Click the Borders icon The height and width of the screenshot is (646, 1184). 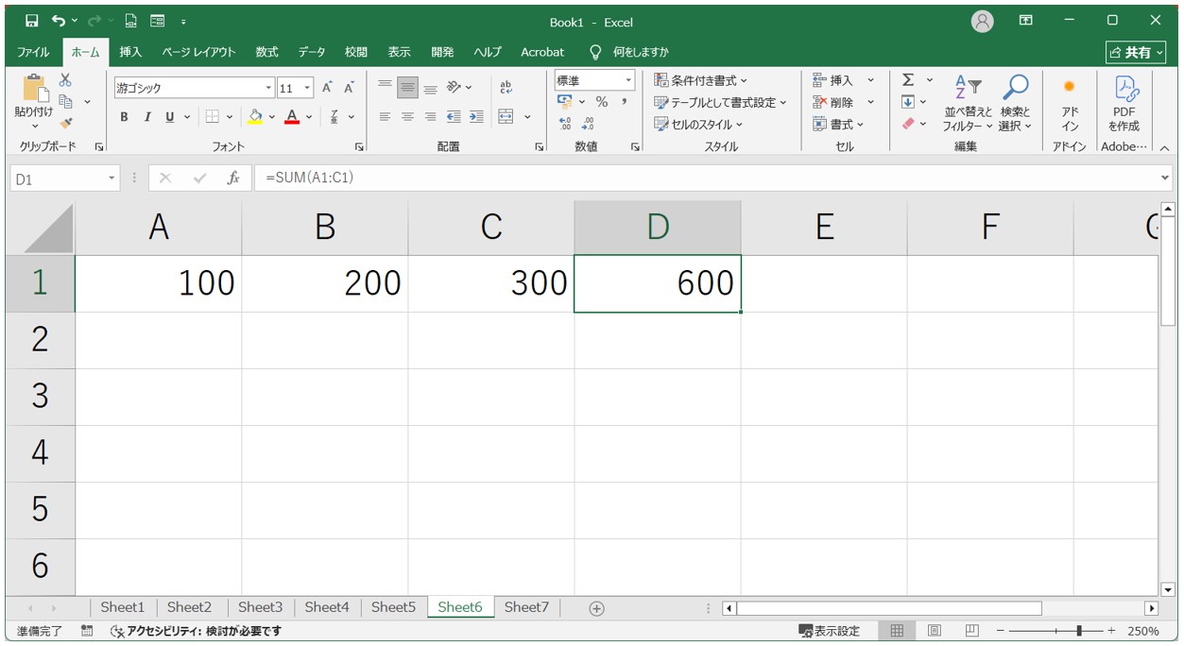(212, 117)
